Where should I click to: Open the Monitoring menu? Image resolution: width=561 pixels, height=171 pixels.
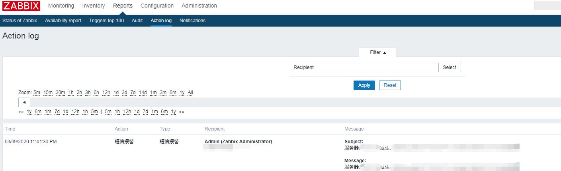pyautogui.click(x=61, y=6)
